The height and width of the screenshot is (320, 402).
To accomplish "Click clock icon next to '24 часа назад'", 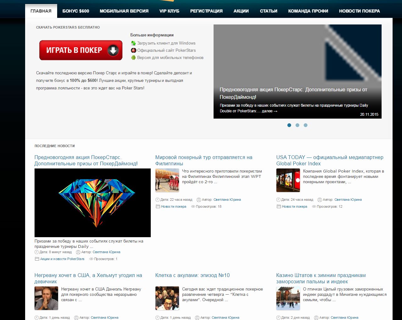I will point(278,200).
